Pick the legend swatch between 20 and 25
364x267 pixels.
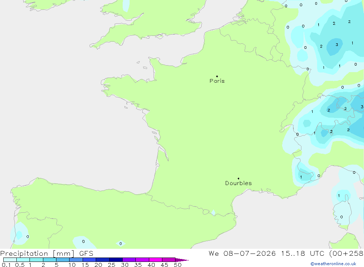coord(103,260)
